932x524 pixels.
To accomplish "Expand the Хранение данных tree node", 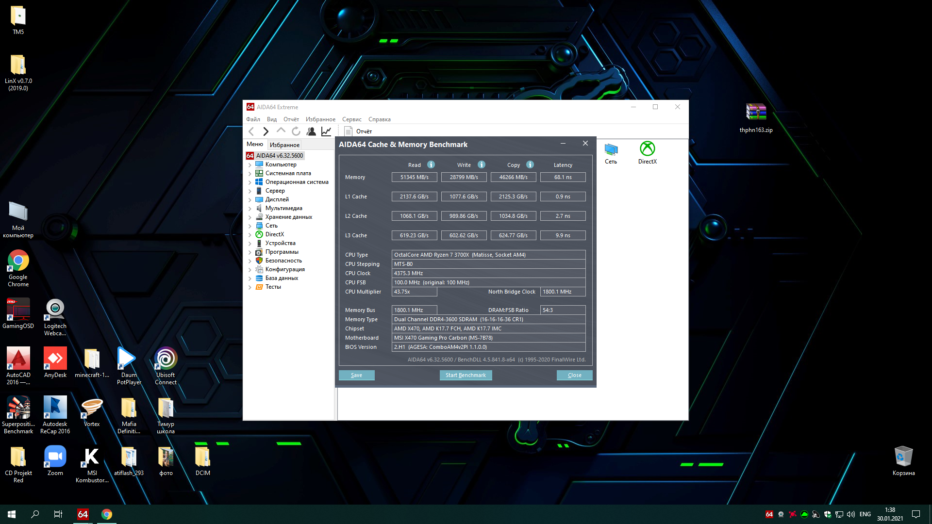I will click(x=250, y=217).
